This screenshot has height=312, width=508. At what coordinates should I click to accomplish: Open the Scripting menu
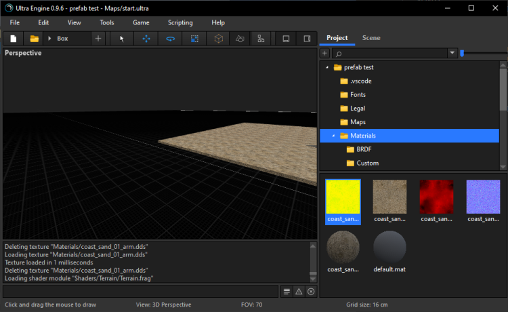[180, 22]
